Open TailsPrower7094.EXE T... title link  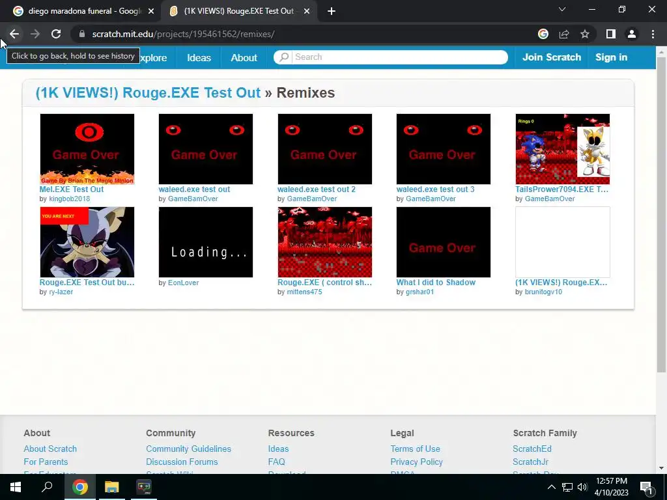tap(562, 189)
